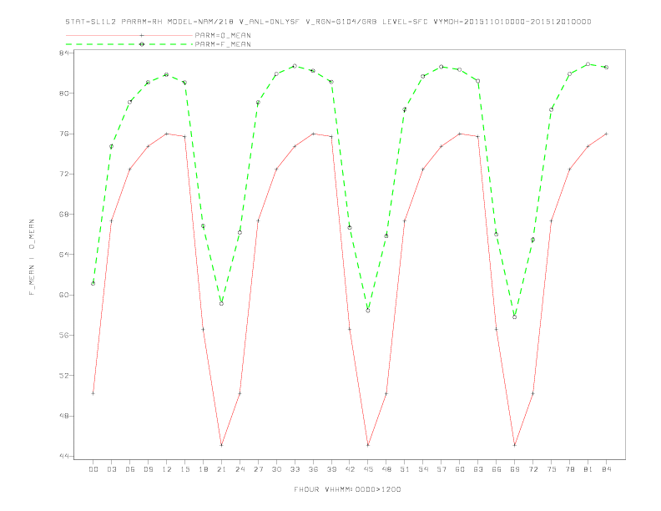Viewport: 661px width, 511px height.
Task: Click the green F_MEAN peak marker at hour 33
Action: (295, 66)
